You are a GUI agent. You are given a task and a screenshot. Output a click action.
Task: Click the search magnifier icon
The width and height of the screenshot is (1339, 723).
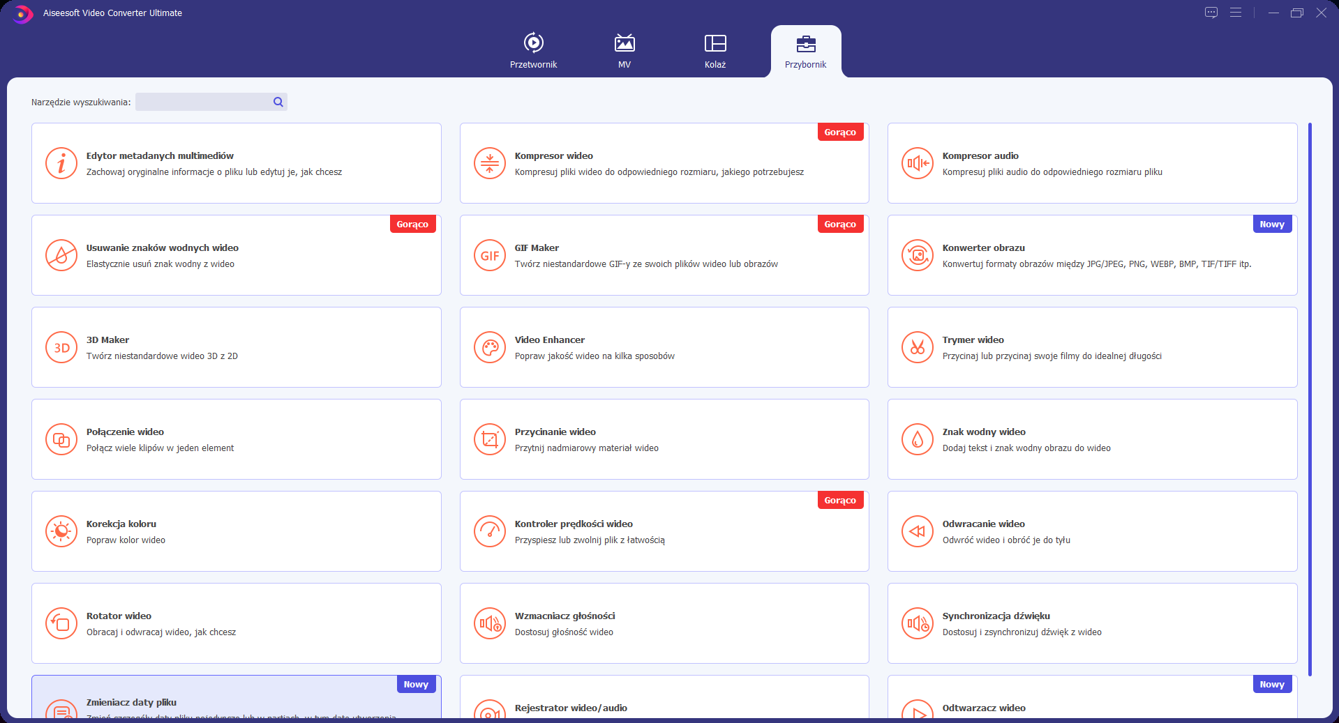(278, 102)
